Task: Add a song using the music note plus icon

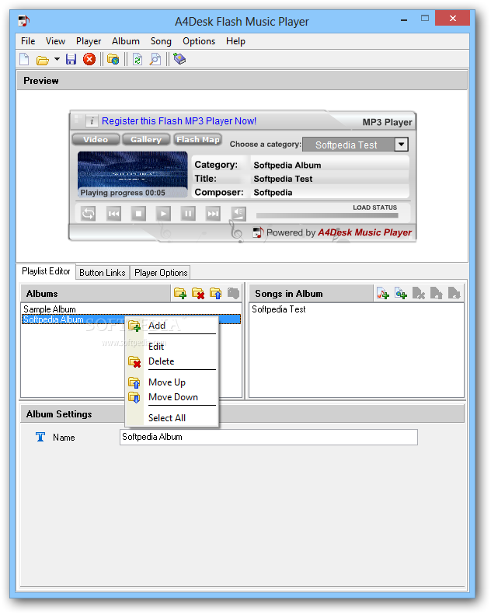Action: pyautogui.click(x=382, y=293)
